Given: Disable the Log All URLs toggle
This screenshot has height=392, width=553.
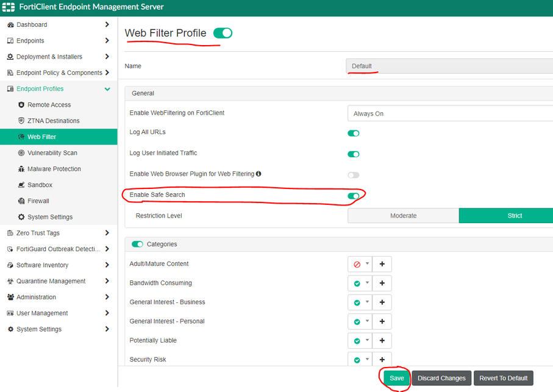Looking at the screenshot, I should pos(354,133).
